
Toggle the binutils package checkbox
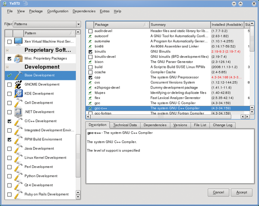90,51
